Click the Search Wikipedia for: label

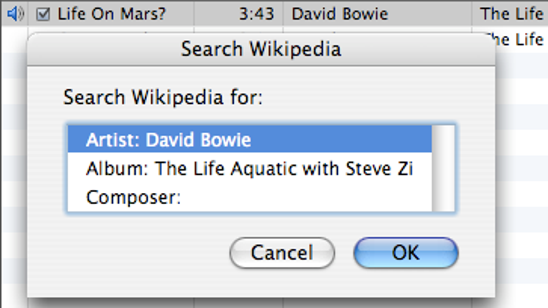[163, 97]
